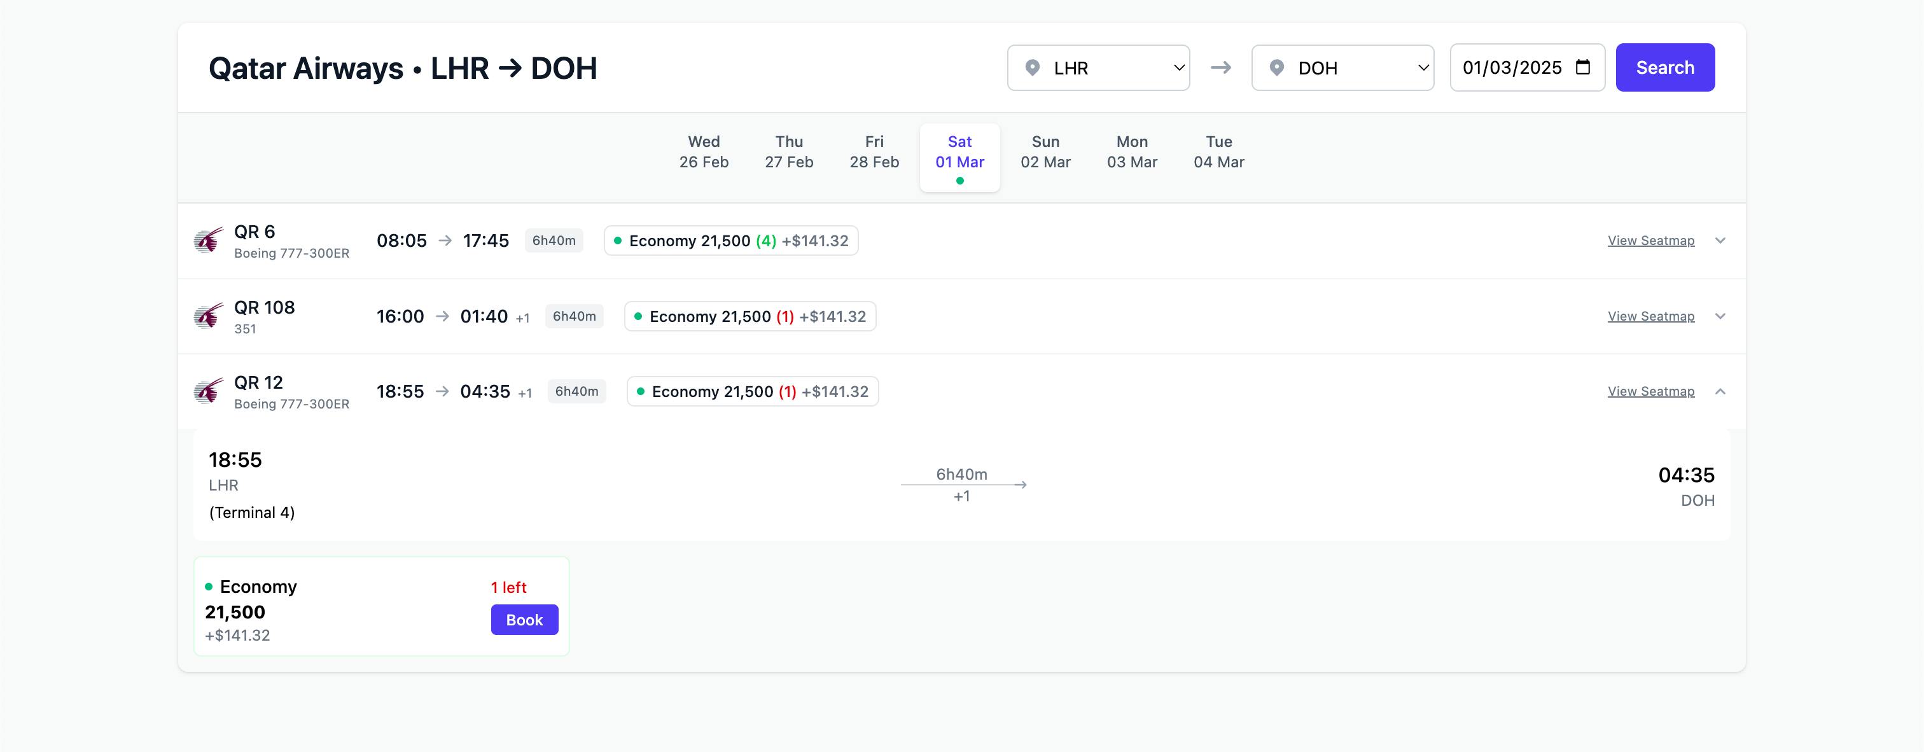This screenshot has width=1924, height=752.
Task: Expand the QR 108 flight details chevron
Action: 1720,316
